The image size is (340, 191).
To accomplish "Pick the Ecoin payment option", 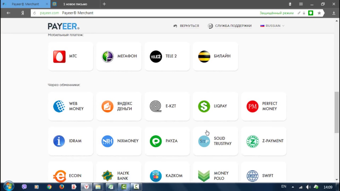I will (x=70, y=172).
